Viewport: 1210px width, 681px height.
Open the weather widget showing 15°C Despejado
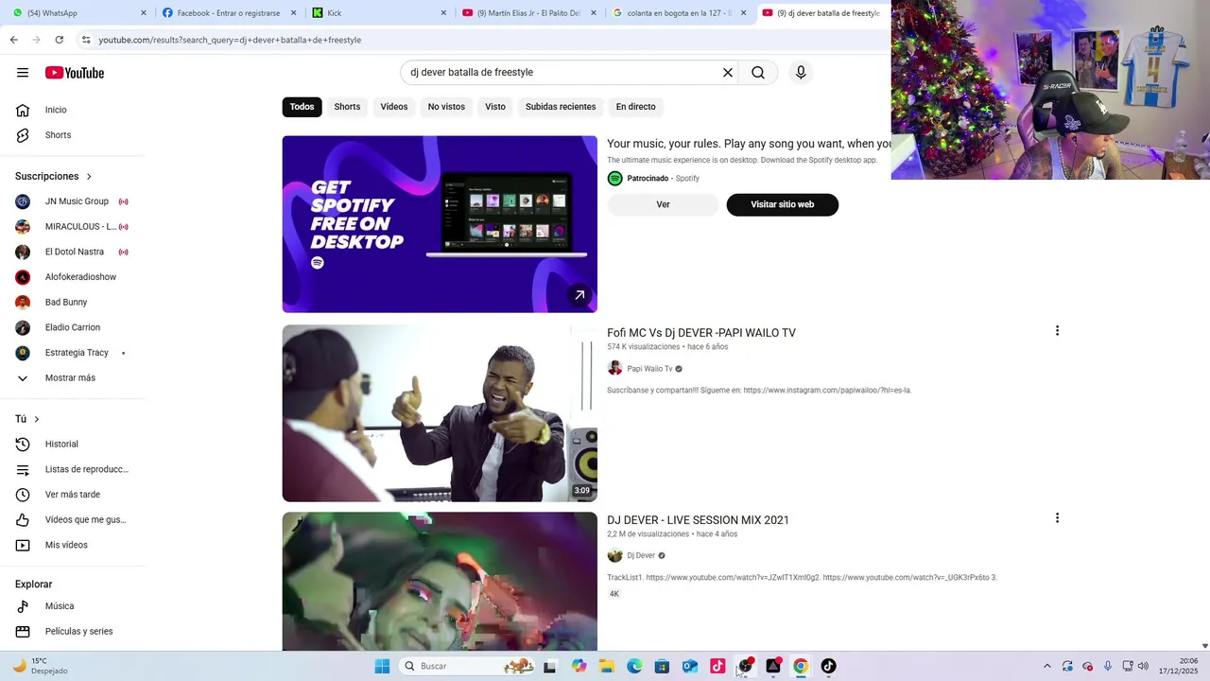tap(41, 666)
